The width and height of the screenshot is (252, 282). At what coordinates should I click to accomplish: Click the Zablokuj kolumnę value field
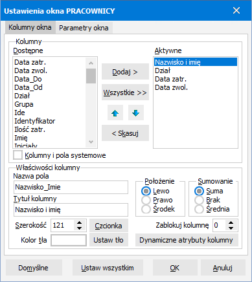point(220,225)
